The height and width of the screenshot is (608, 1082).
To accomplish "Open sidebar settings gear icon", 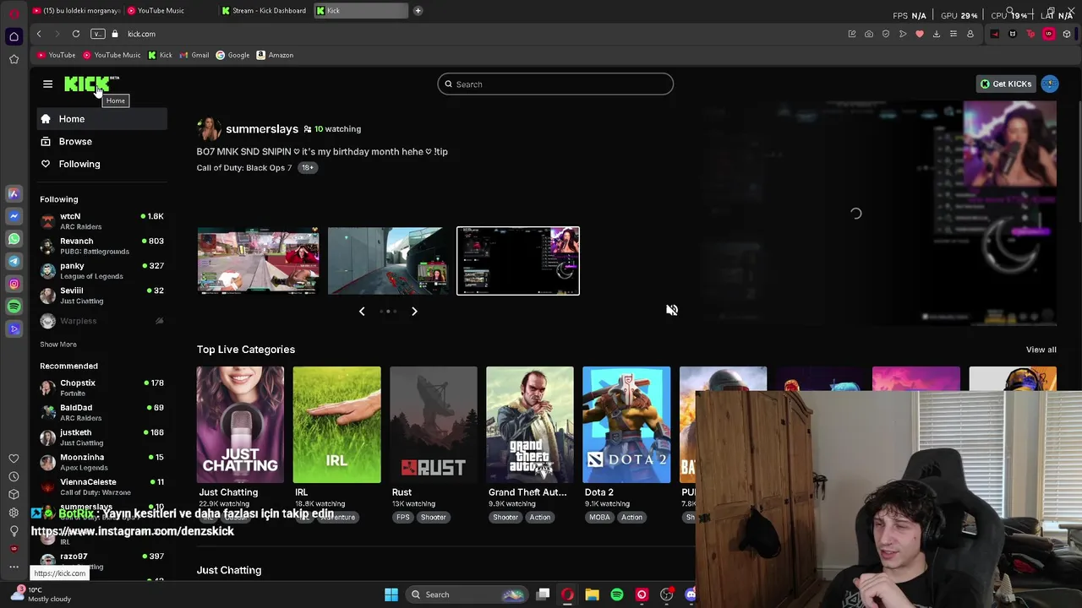I will [14, 513].
